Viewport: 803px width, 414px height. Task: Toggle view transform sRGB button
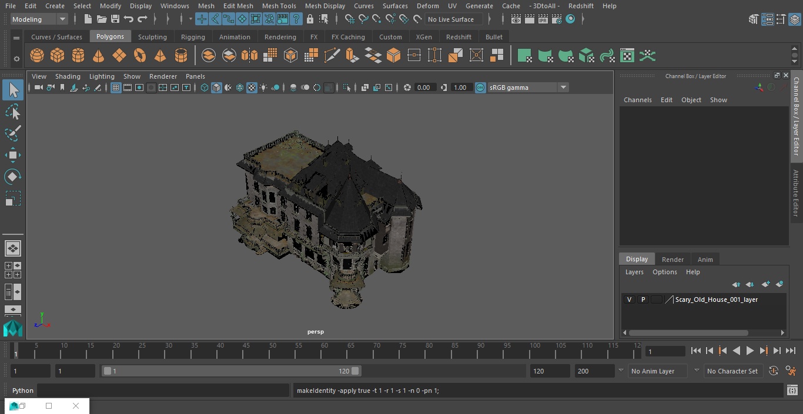point(480,87)
